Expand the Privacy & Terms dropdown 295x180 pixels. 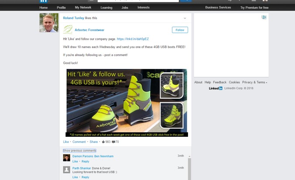point(254,82)
